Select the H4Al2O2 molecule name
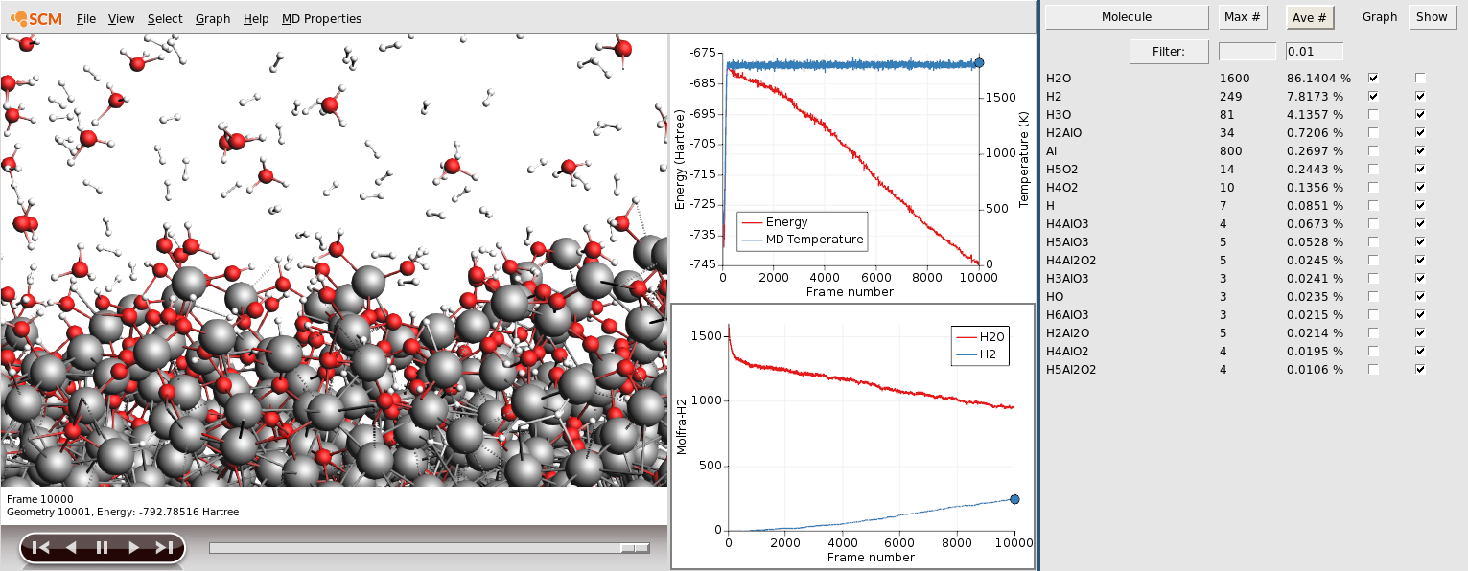Image resolution: width=1468 pixels, height=571 pixels. coord(1071,261)
